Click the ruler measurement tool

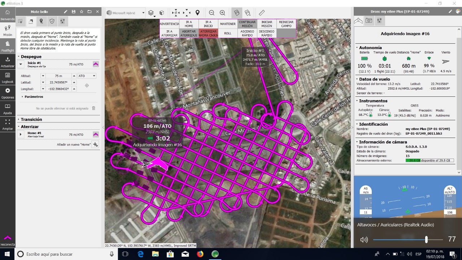[x=262, y=13]
